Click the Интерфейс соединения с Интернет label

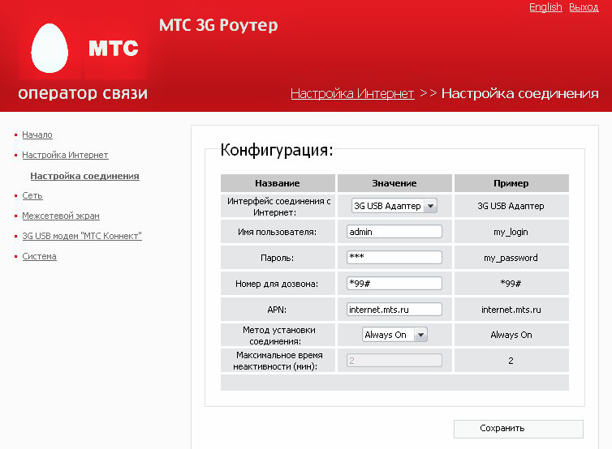click(x=278, y=206)
